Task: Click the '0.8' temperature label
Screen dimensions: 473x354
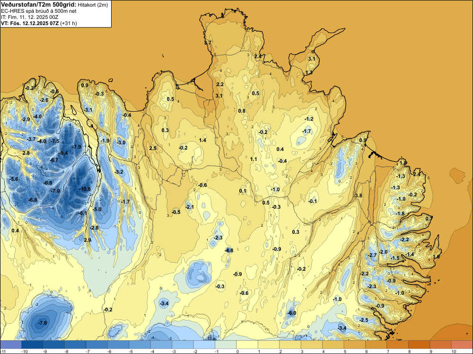Action: click(x=242, y=111)
